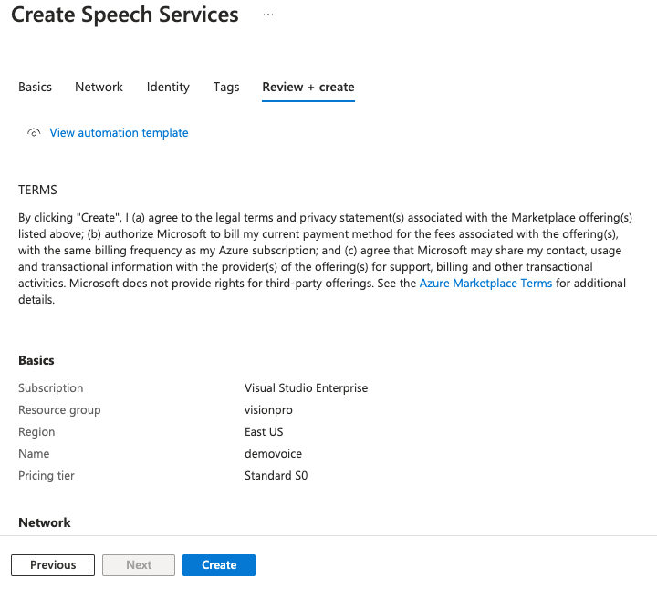Screen dimensions: 657x589
Task: Switch to the Basics tab
Action: pyautogui.click(x=35, y=87)
